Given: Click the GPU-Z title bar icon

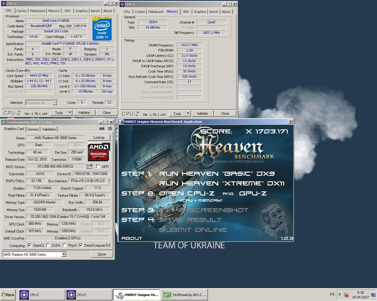Looking at the screenshot, I should [x=4, y=122].
